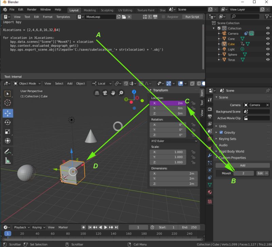Hide the Torus object in outliner
272x247 pixels.
(268, 60)
